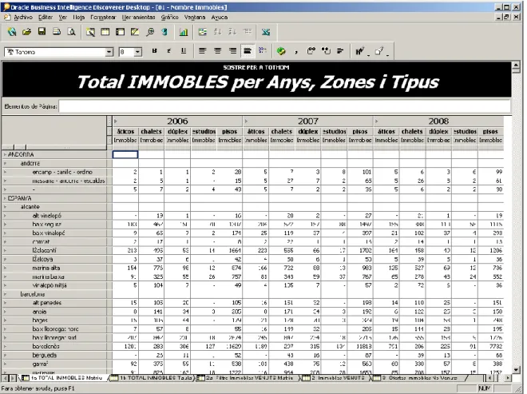
Task: Click the group sort icon
Action: 248,32
